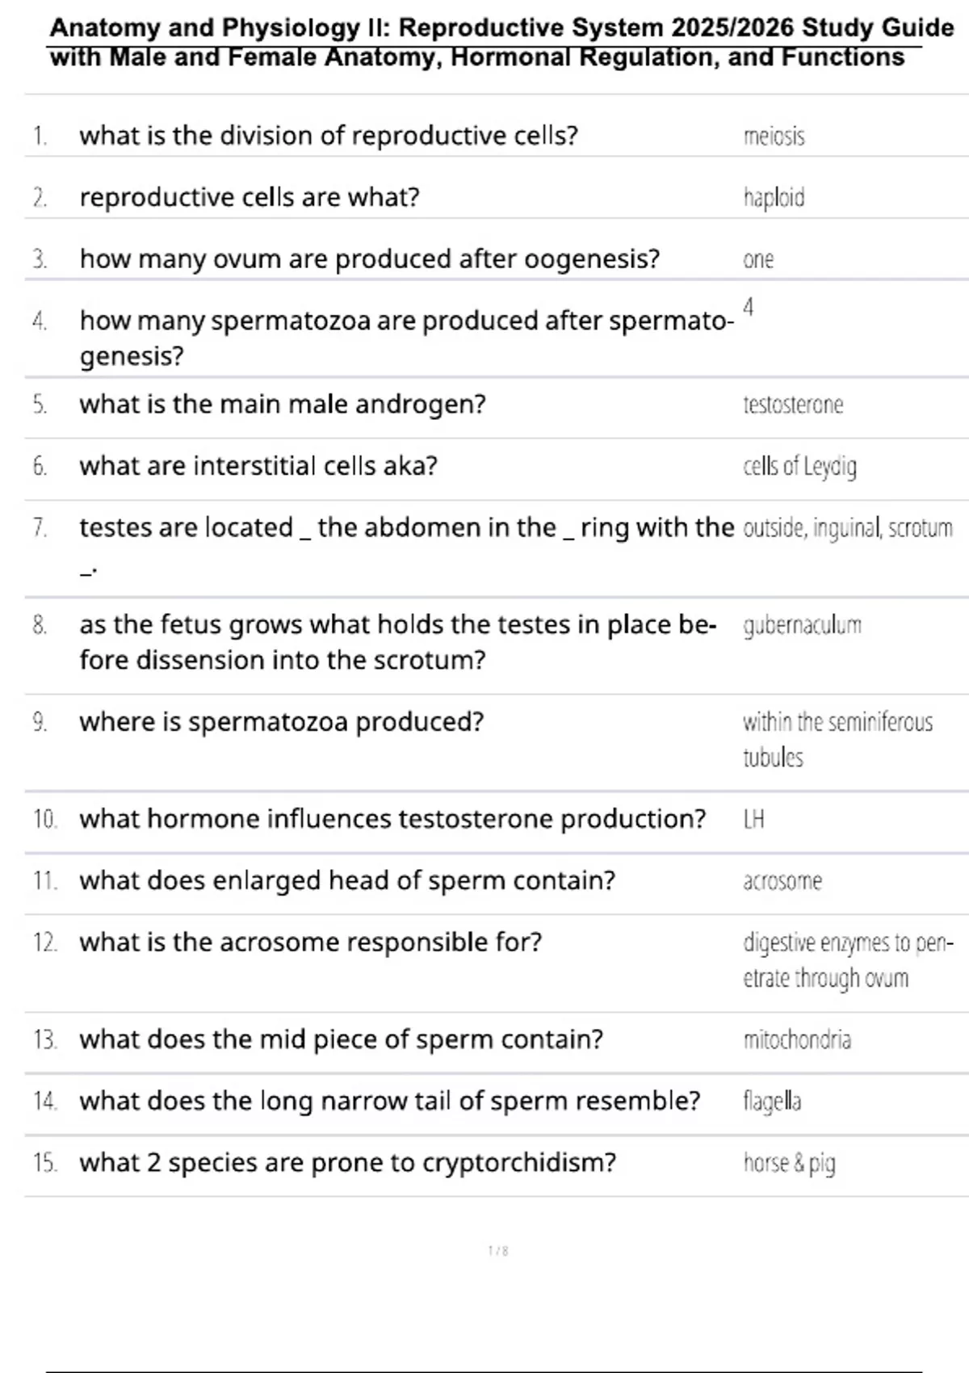The height and width of the screenshot is (1373, 969).
Task: Click the answer 'gubernaculum'
Action: click(x=802, y=625)
